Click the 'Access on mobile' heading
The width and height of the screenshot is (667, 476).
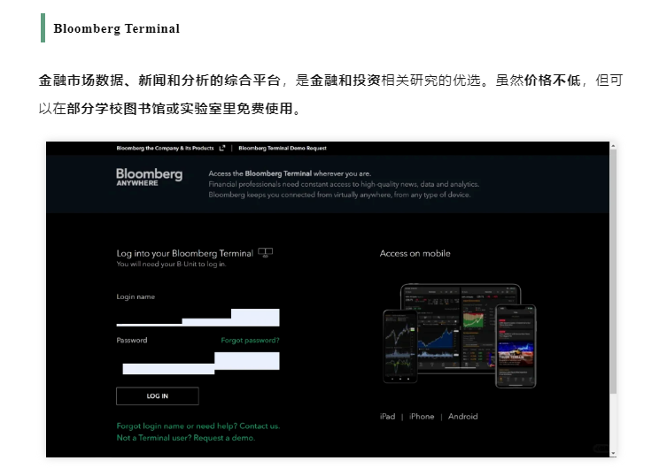415,253
